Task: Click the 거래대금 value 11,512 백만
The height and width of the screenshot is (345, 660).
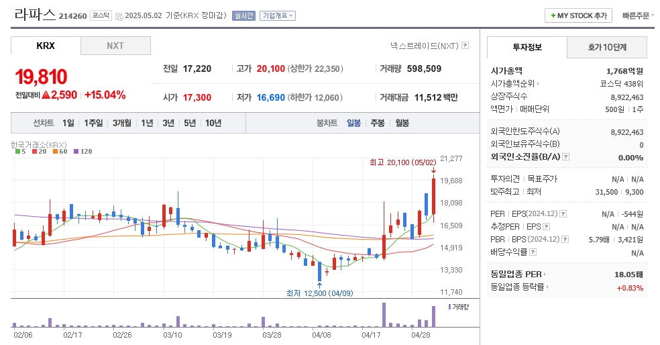Action: [x=436, y=98]
